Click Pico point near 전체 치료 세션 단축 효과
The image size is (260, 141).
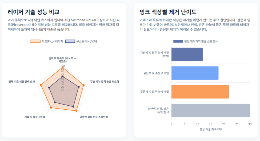[x=41, y=85]
